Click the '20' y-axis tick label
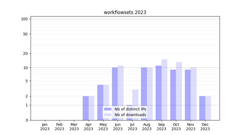 25,53
